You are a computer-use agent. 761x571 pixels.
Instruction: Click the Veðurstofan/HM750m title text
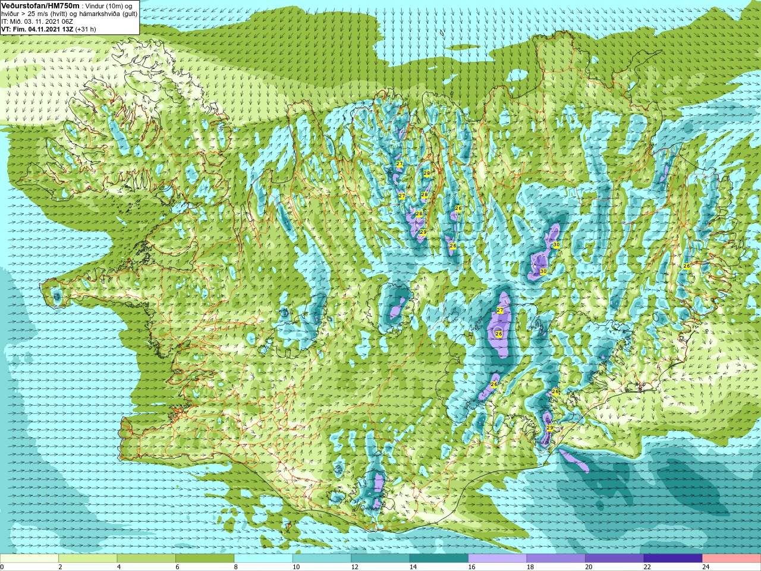[x=40, y=5]
